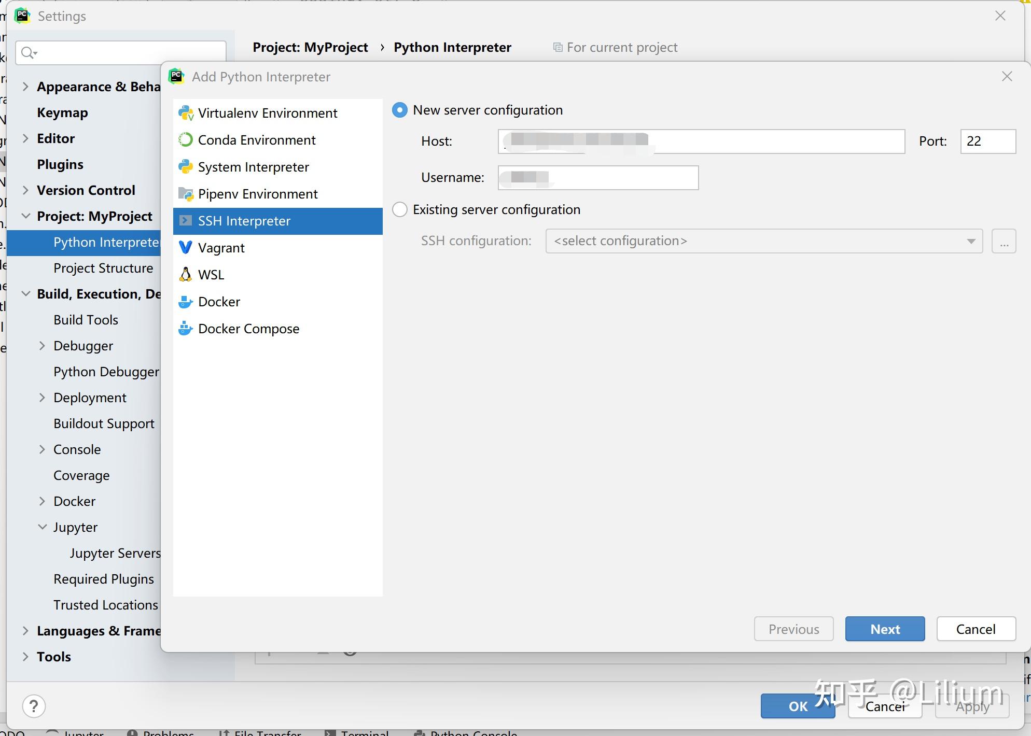Screen dimensions: 1031x736
Task: Select SSH Interpreter in the list
Action: (244, 221)
